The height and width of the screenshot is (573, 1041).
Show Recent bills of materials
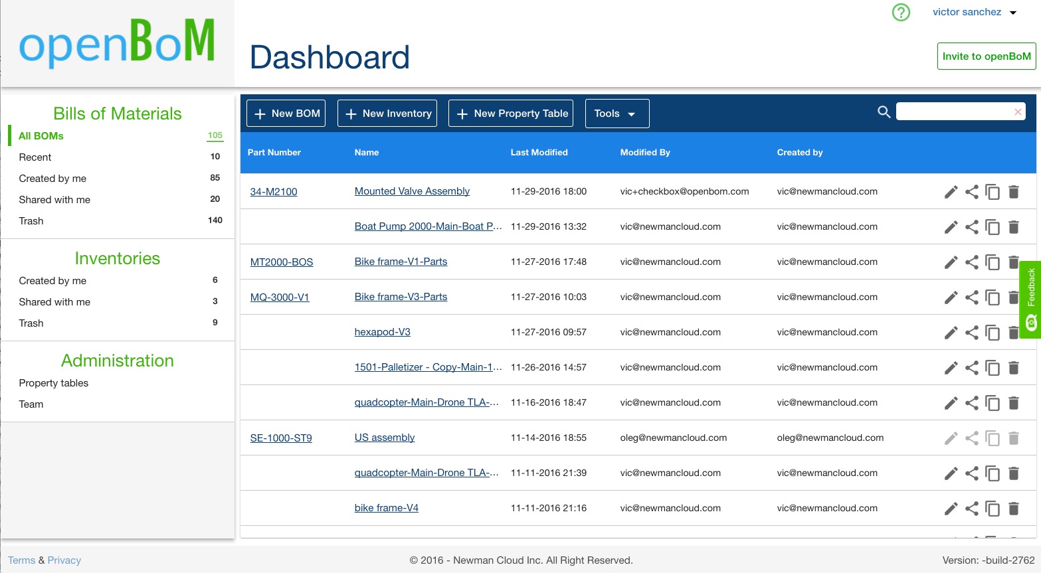[x=35, y=157]
